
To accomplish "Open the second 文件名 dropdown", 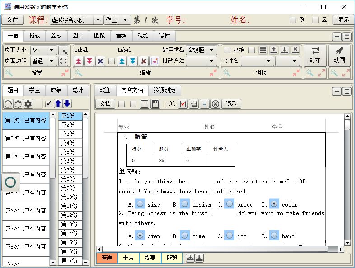I will (294, 61).
